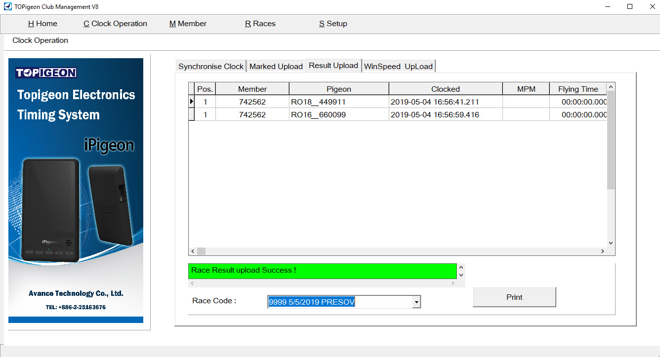Click the Race Code field showing PRESOV
Viewport: 660px width, 357px height.
click(340, 302)
